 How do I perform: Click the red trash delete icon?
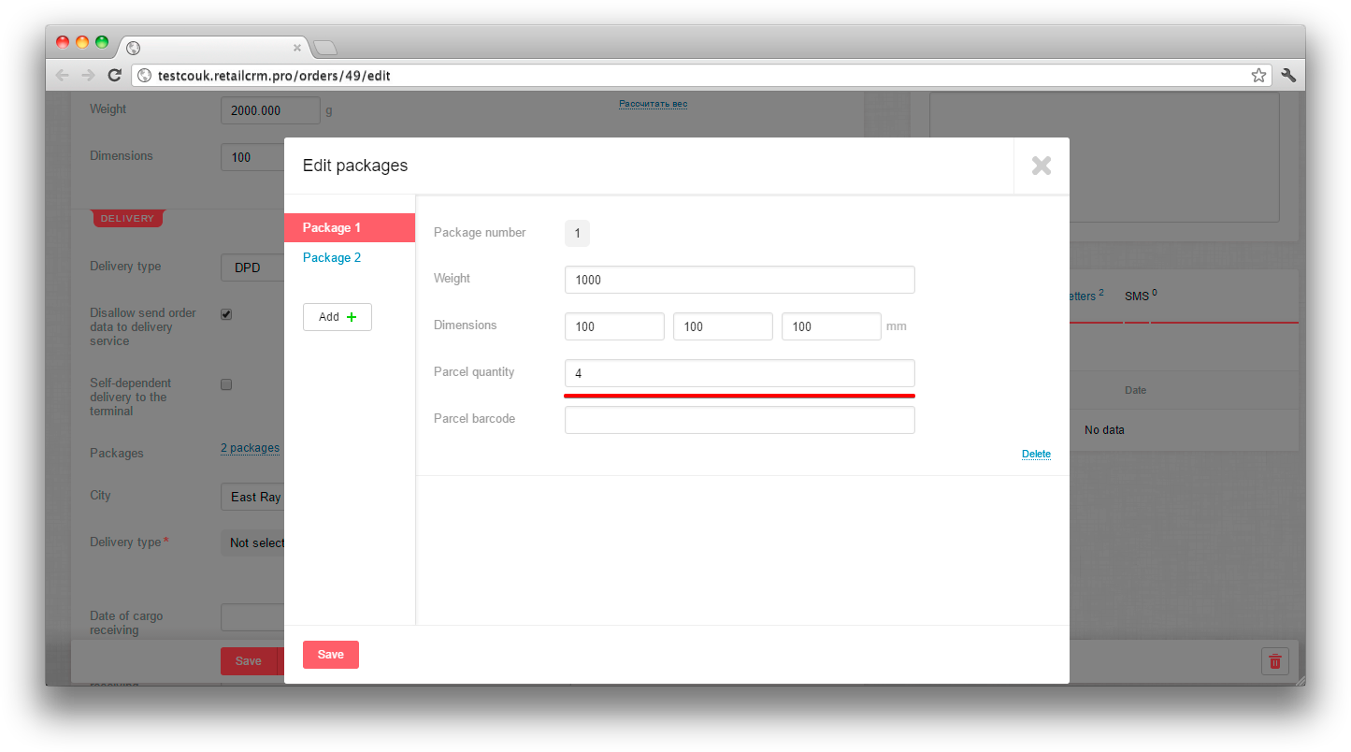coord(1274,661)
